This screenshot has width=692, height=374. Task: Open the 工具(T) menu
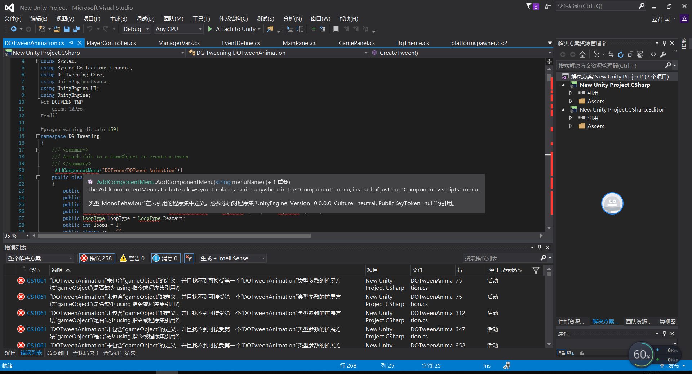[201, 19]
